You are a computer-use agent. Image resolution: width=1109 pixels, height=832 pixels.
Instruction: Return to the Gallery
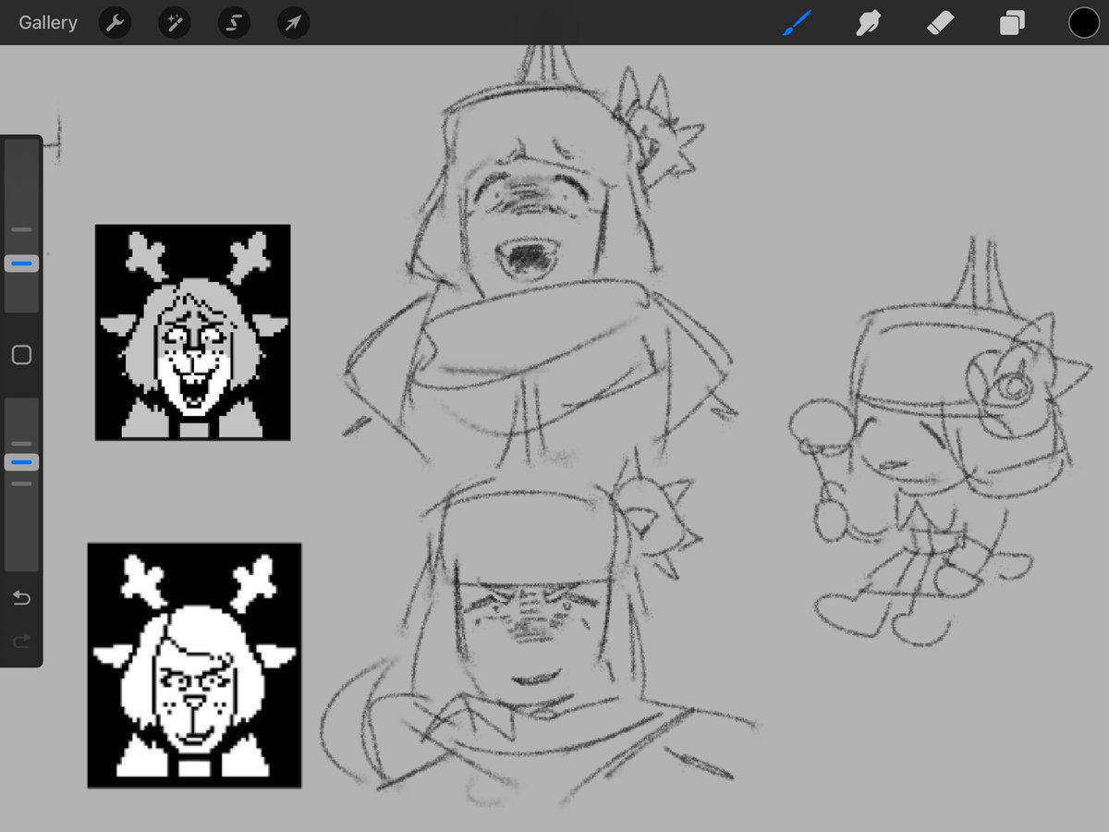(48, 23)
